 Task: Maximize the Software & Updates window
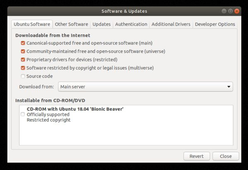(230, 11)
